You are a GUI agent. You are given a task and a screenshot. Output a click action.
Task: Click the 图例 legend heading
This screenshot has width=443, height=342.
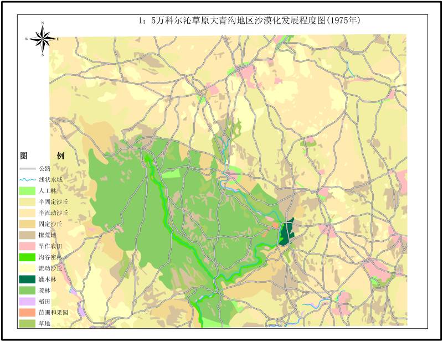pos(42,156)
